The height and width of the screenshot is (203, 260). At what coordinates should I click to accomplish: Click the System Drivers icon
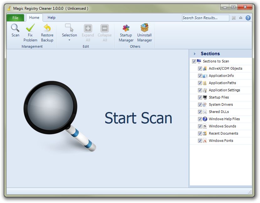click(x=205, y=104)
